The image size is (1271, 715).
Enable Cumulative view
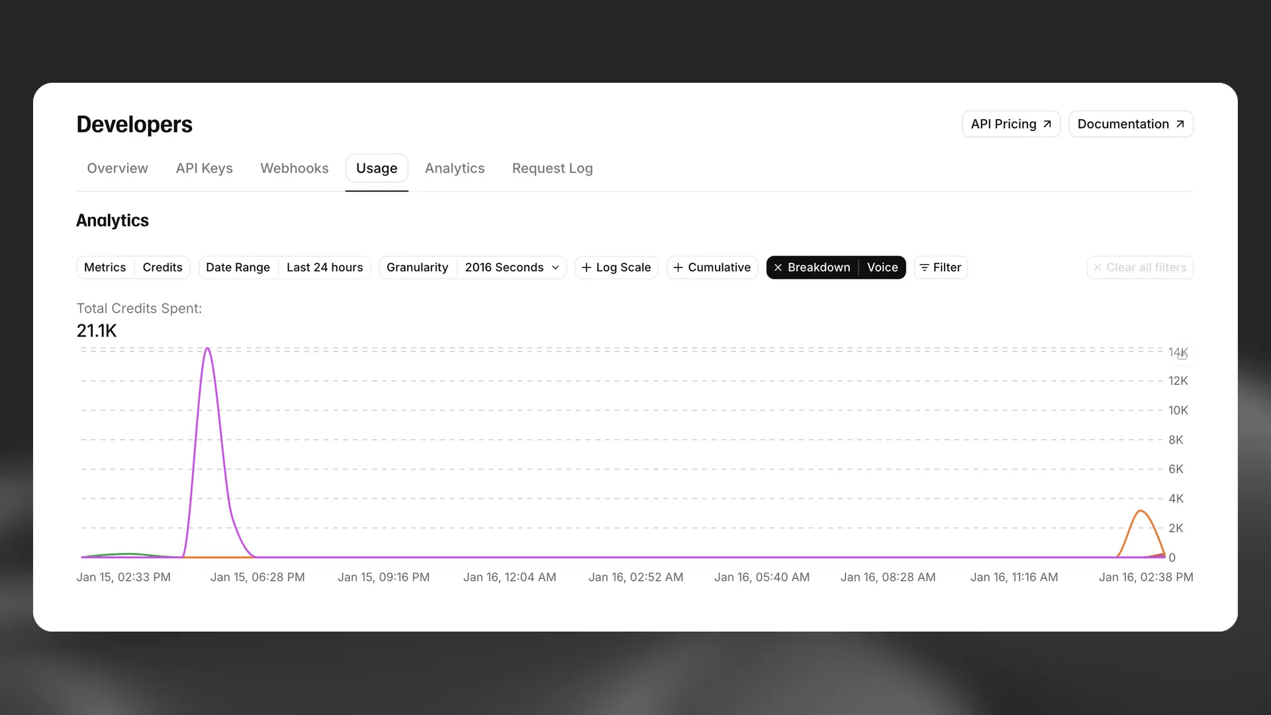[x=719, y=267]
